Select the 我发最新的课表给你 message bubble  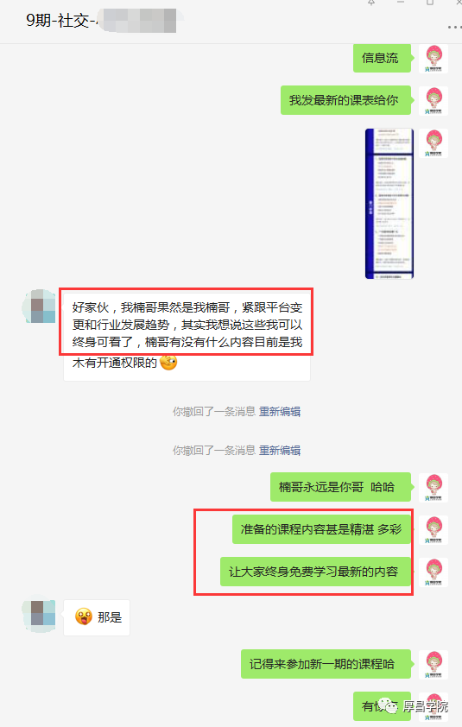click(x=345, y=100)
